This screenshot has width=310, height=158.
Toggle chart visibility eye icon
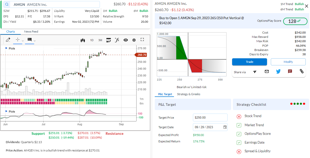(x=126, y=40)
